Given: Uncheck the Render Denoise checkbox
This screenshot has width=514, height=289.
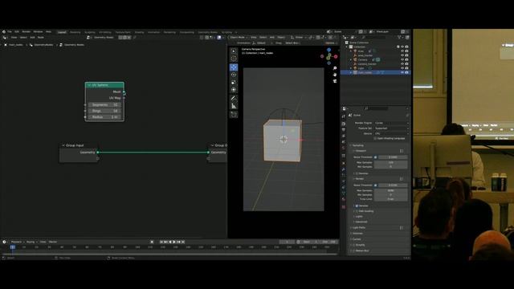Looking at the screenshot, I should [x=357, y=206].
